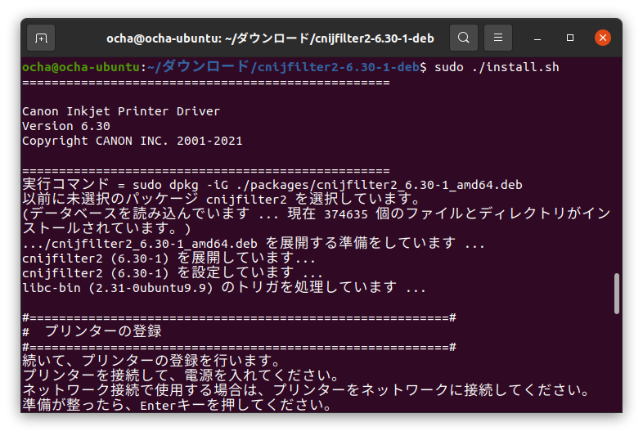Click the 'ネットワーク接続で使用する場合は' line
Image resolution: width=643 pixels, height=436 pixels.
306,390
